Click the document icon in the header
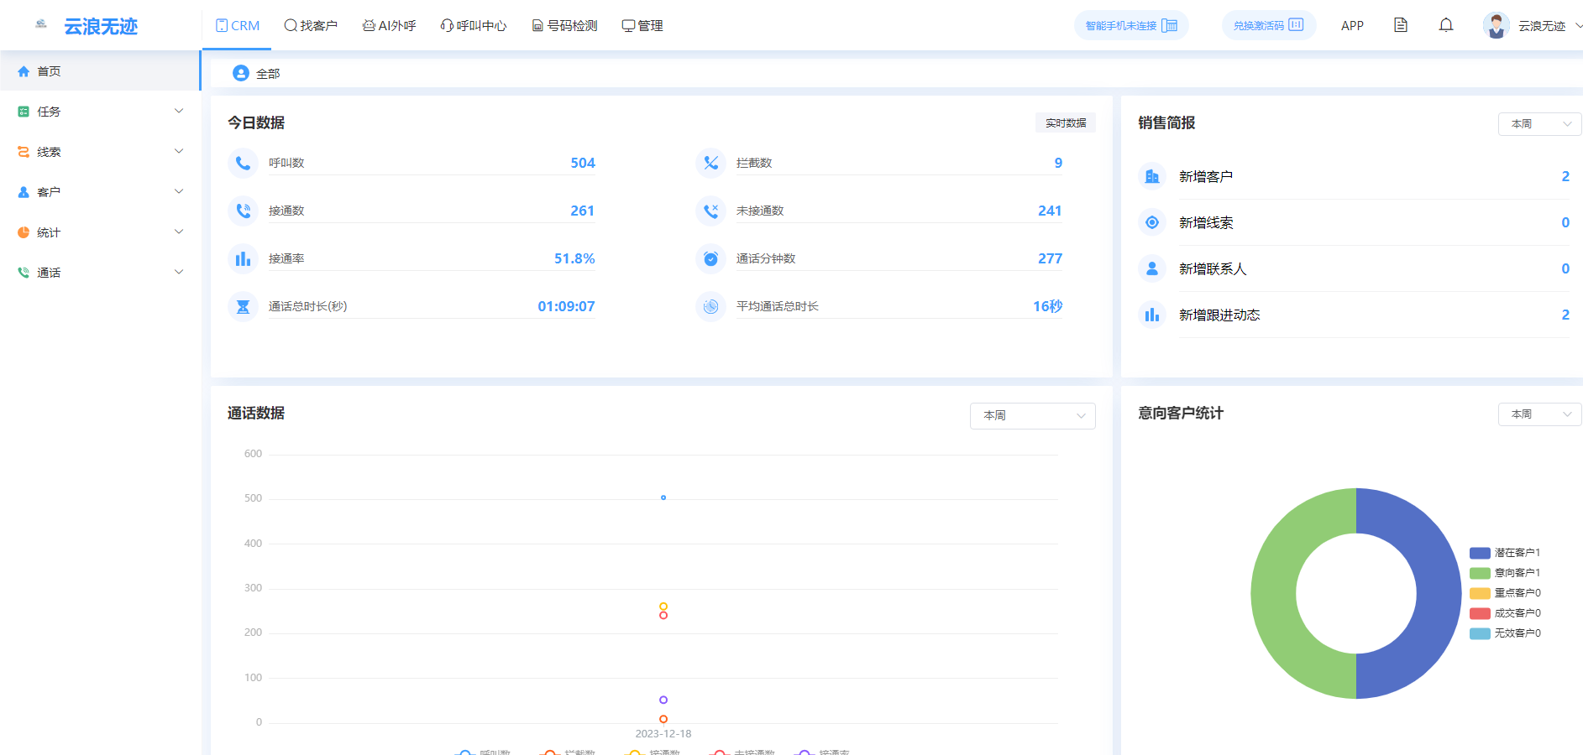This screenshot has width=1583, height=755. (1400, 25)
